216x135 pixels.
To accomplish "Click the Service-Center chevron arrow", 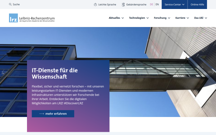I will (x=183, y=5).
